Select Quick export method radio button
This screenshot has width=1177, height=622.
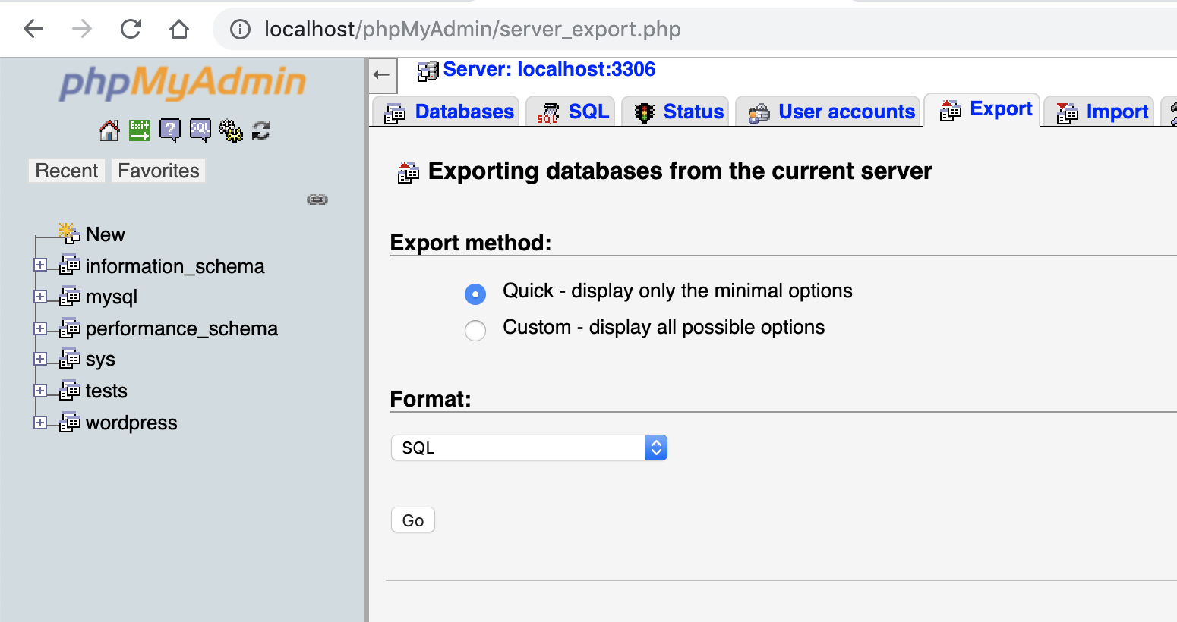point(475,294)
